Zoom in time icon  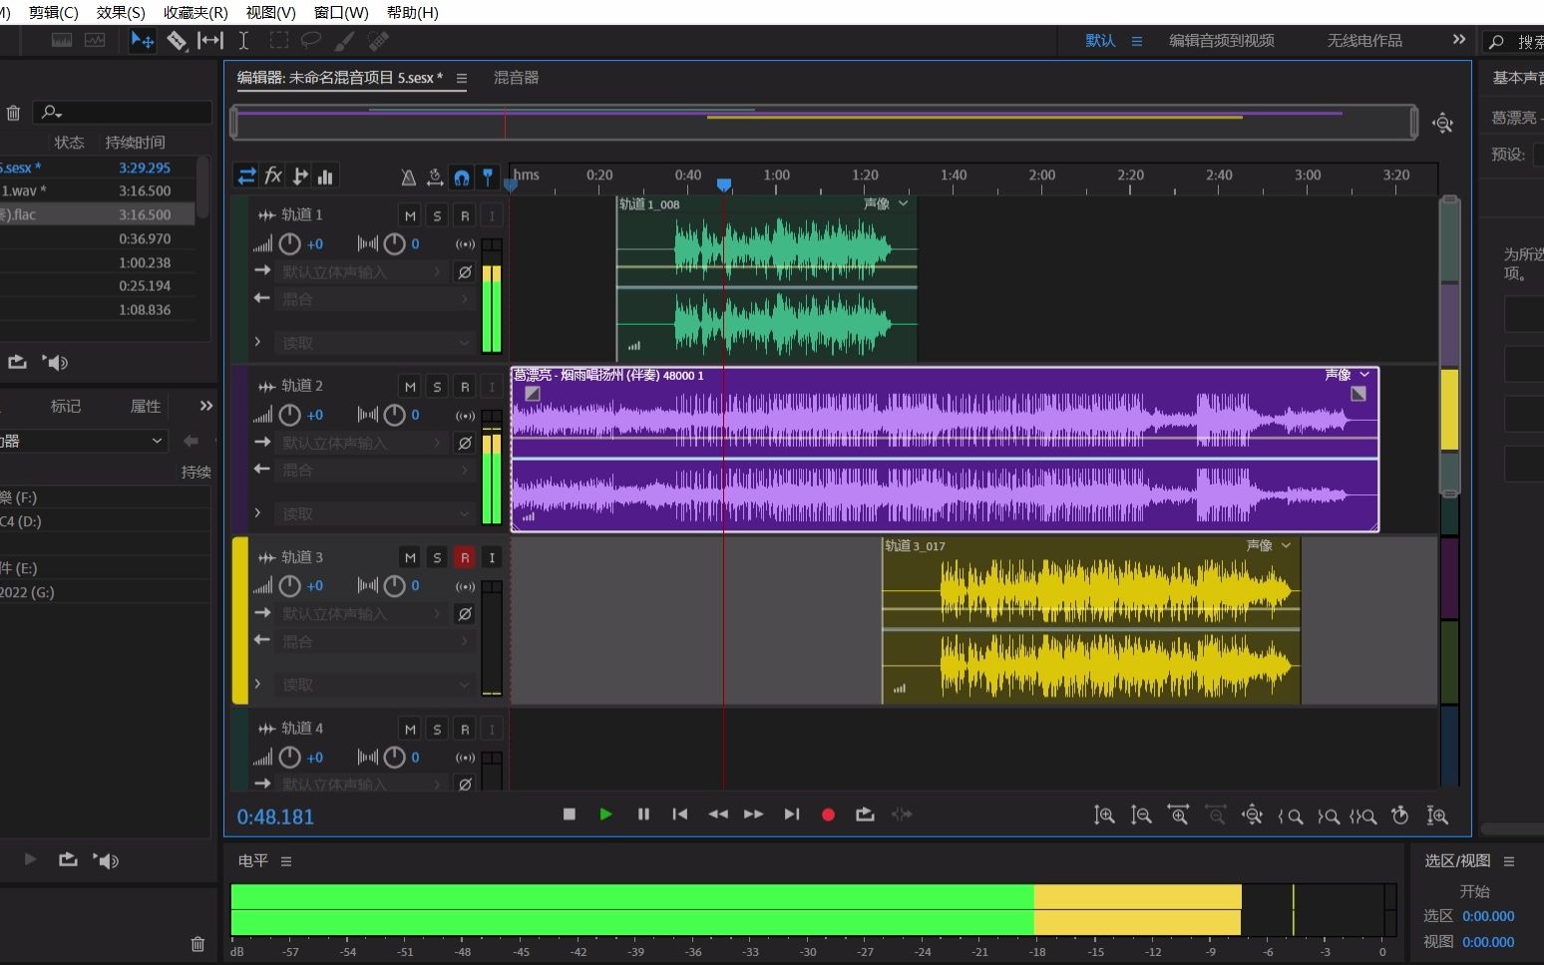[1178, 815]
